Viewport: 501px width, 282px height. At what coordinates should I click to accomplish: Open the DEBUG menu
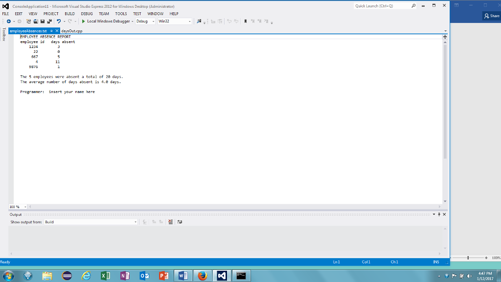tap(86, 14)
